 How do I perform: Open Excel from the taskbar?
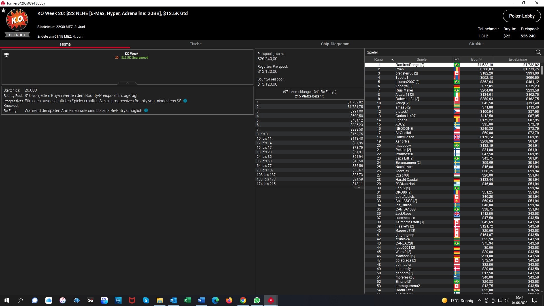tap(187, 300)
